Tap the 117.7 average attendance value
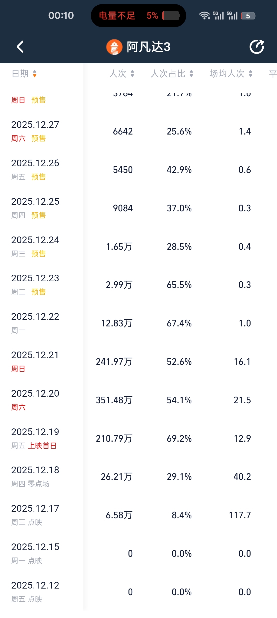Screen dimensions: 277x618 click(240, 515)
